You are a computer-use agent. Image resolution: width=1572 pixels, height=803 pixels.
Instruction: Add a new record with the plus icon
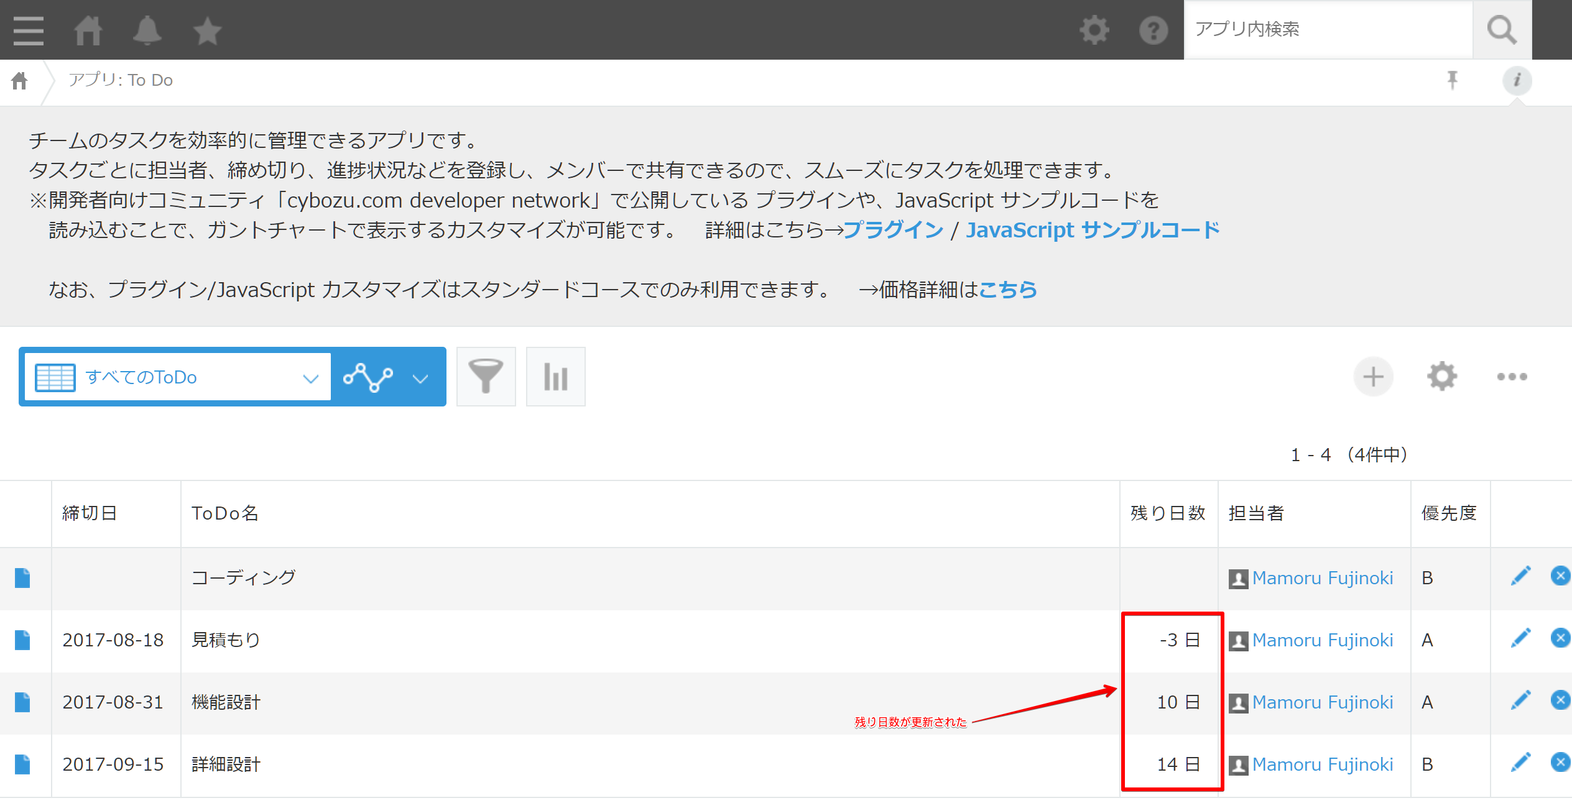pyautogui.click(x=1374, y=376)
